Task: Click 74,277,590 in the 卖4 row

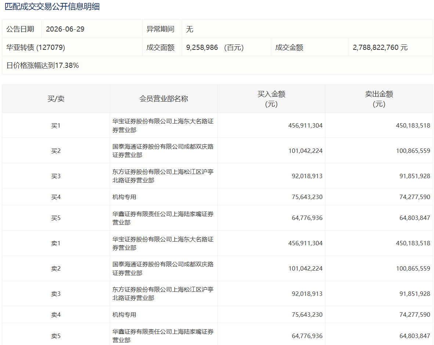Action: point(415,315)
